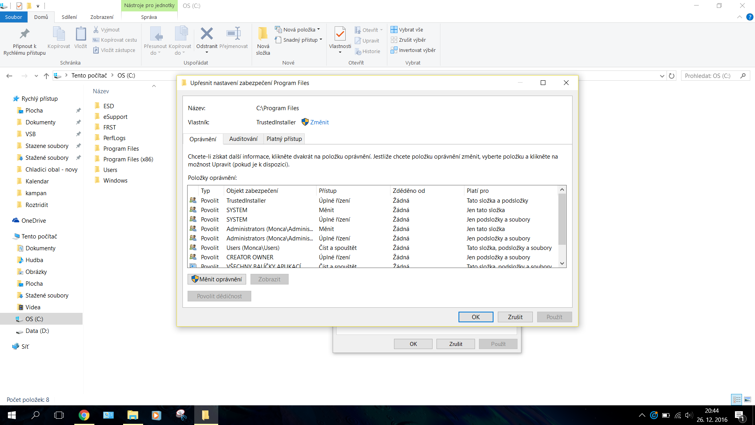Click the Měnit oprávnění button

click(x=217, y=279)
